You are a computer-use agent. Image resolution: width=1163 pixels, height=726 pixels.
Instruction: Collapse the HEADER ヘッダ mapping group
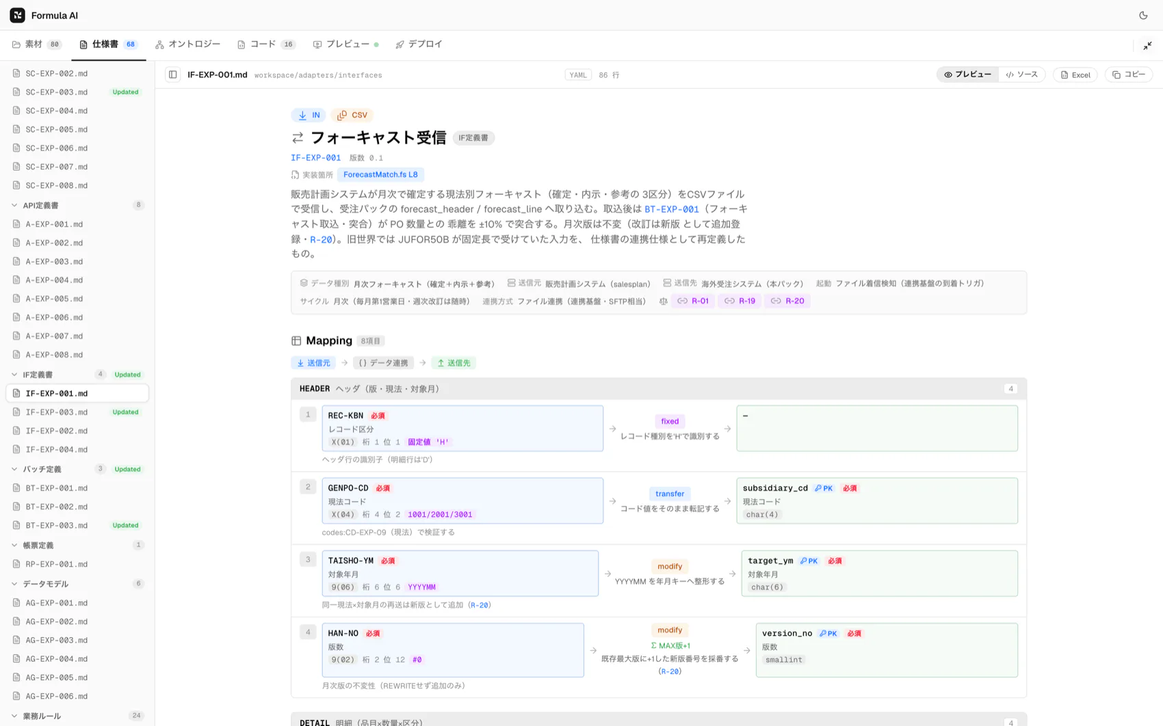(x=658, y=389)
